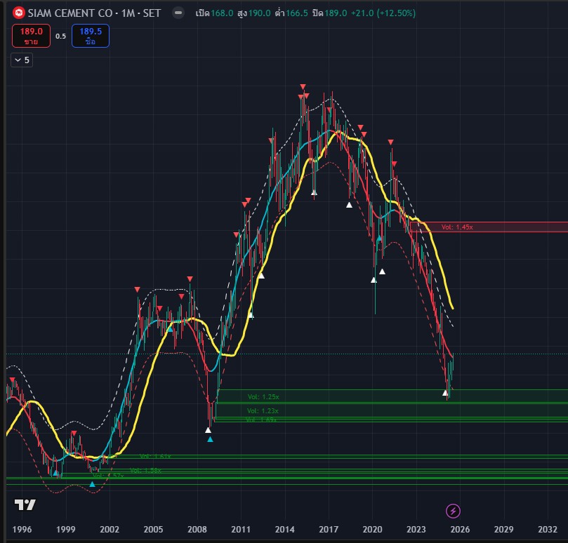This screenshot has height=543, width=568.
Task: Click the 2008 label on time axis
Action: (x=197, y=529)
